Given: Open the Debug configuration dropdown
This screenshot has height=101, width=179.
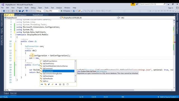Looking at the screenshot, I should (x=40, y=11).
